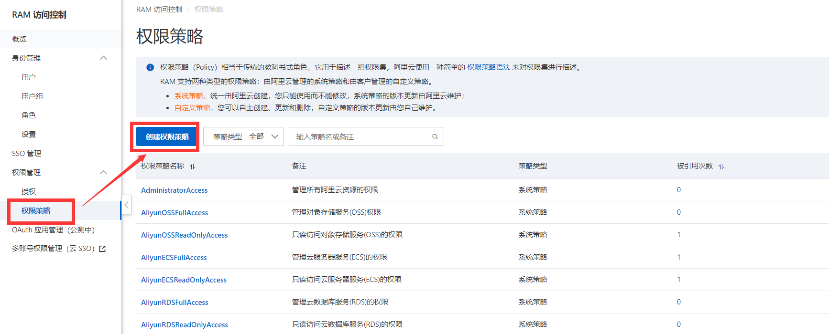The height and width of the screenshot is (334, 829).
Task: Open SSO 管理 in sidebar
Action: [x=27, y=153]
